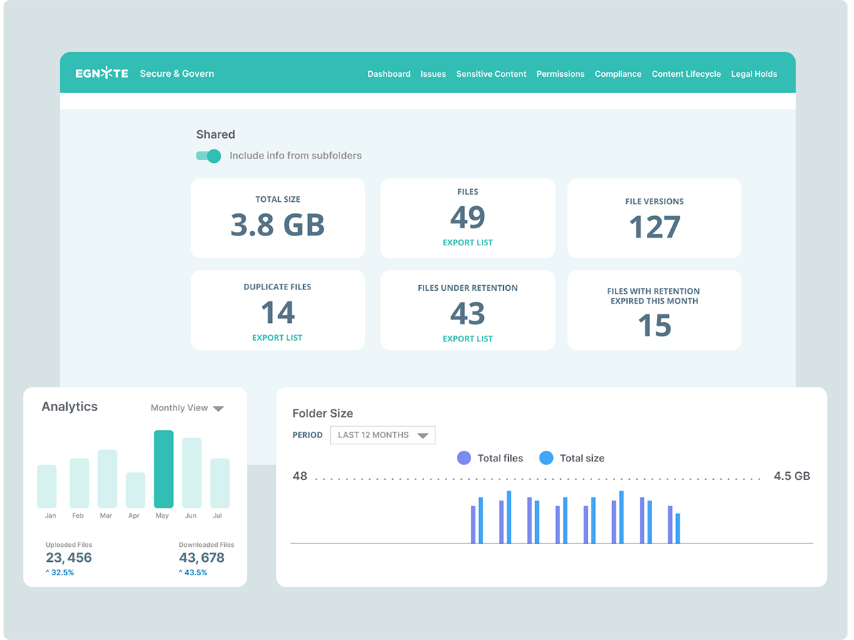The image size is (854, 640).
Task: Open the Monthly View dropdown
Action: [x=178, y=407]
